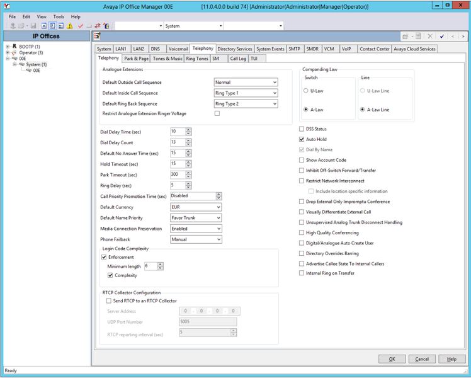The width and height of the screenshot is (471, 378).
Task: Open the System toolbar combo box
Action: 193,26
